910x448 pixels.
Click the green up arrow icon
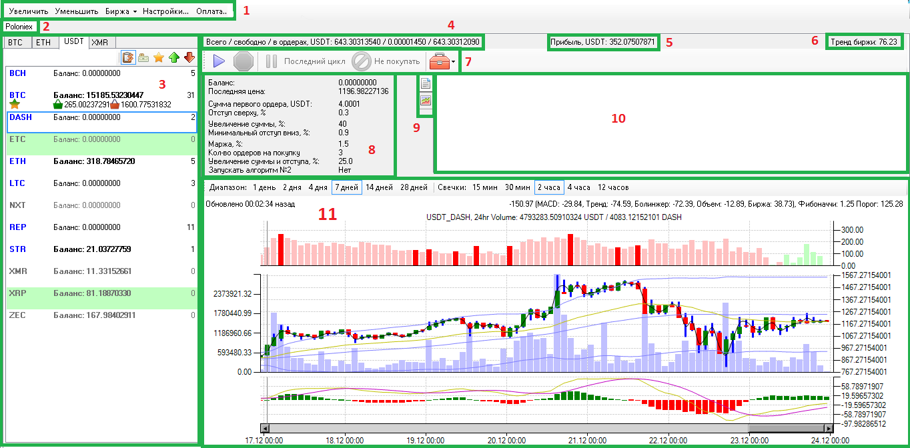(174, 58)
